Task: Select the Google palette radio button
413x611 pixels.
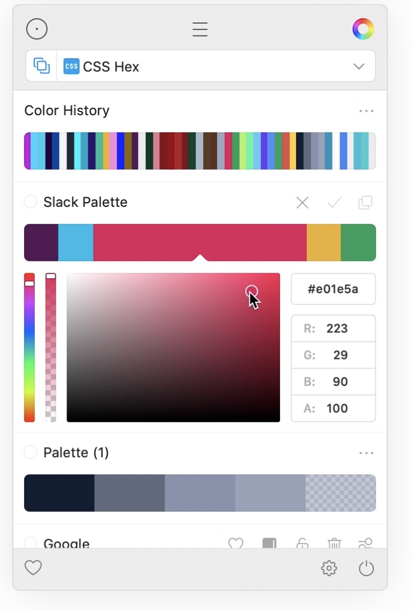Action: (31, 543)
